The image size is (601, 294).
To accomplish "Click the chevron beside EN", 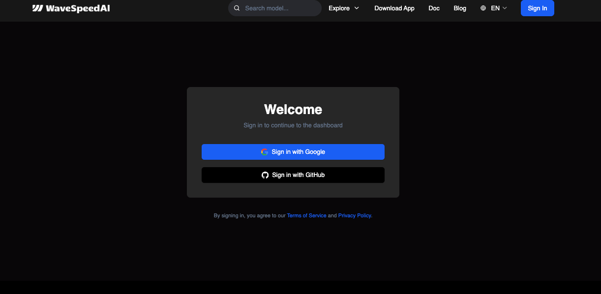I will (505, 8).
